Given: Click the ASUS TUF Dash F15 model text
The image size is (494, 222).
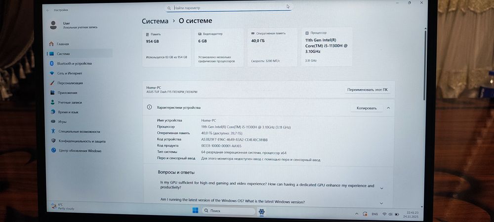Looking at the screenshot, I should [x=172, y=92].
